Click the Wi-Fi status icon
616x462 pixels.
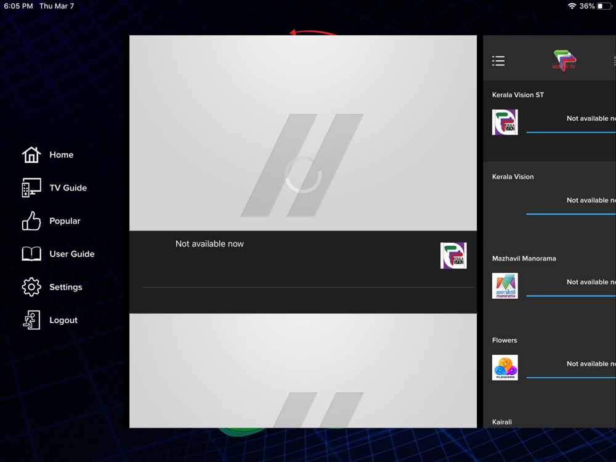pyautogui.click(x=572, y=6)
